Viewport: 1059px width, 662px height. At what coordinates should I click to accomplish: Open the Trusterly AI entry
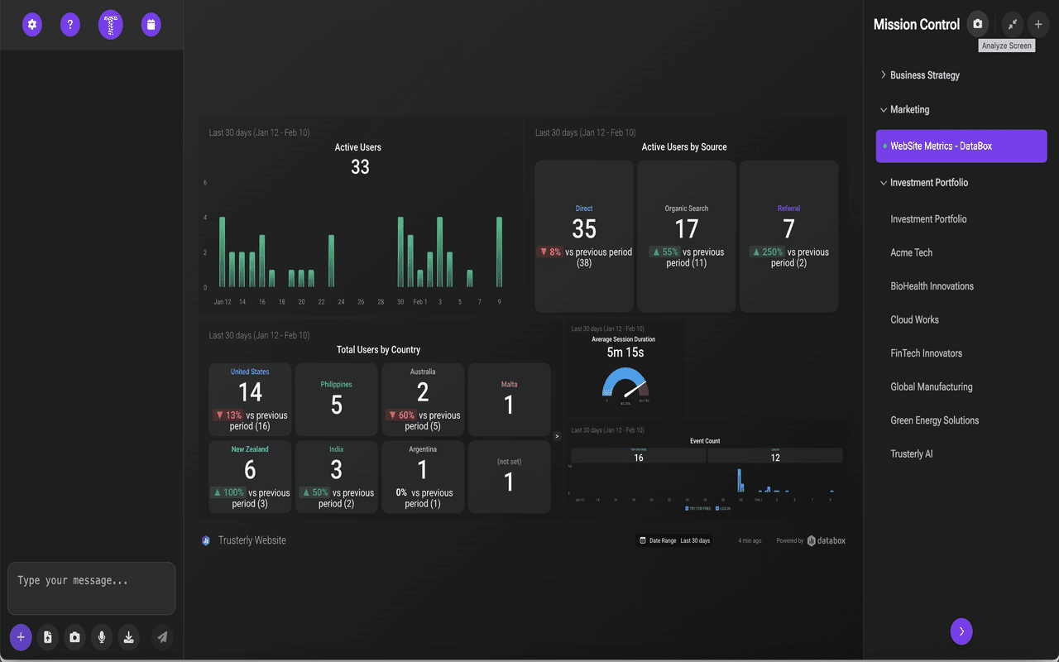pyautogui.click(x=912, y=453)
